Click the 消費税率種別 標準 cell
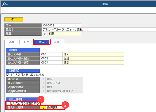 [64, 87]
